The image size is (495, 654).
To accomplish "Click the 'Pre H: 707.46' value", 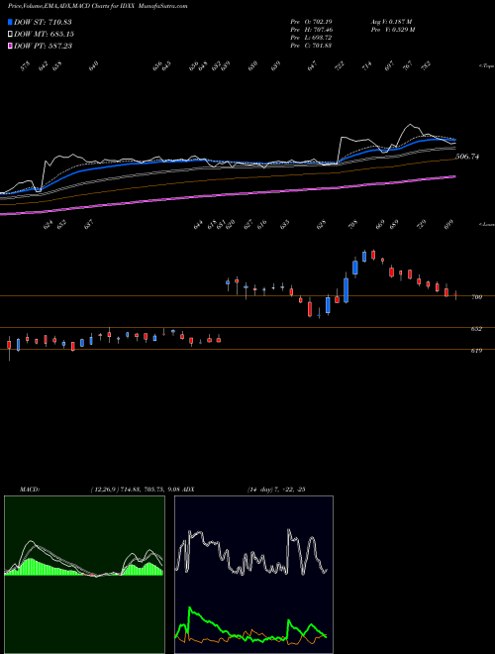I will pos(311,30).
